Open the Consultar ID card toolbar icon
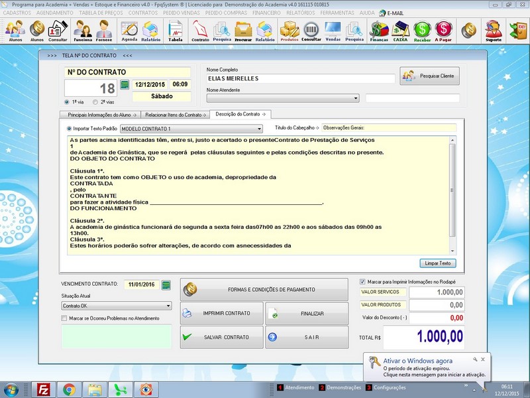Viewport: 530px width, 398px height. click(58, 31)
